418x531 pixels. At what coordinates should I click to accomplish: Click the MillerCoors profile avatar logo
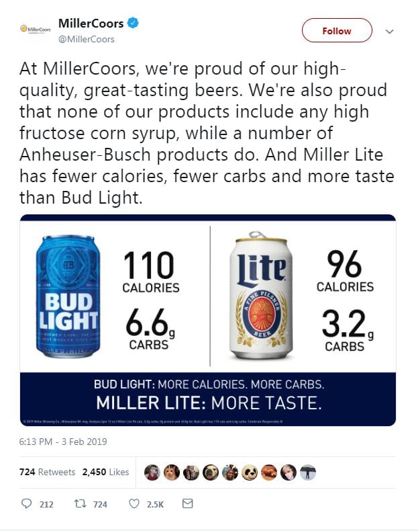[x=36, y=30]
